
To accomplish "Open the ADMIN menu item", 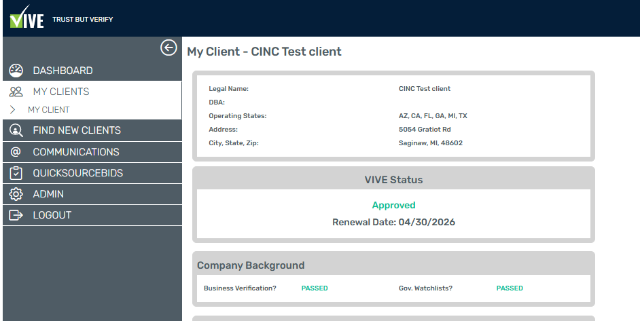I will tap(92, 194).
